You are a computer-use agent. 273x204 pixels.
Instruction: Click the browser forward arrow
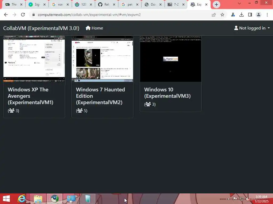pos(14,15)
